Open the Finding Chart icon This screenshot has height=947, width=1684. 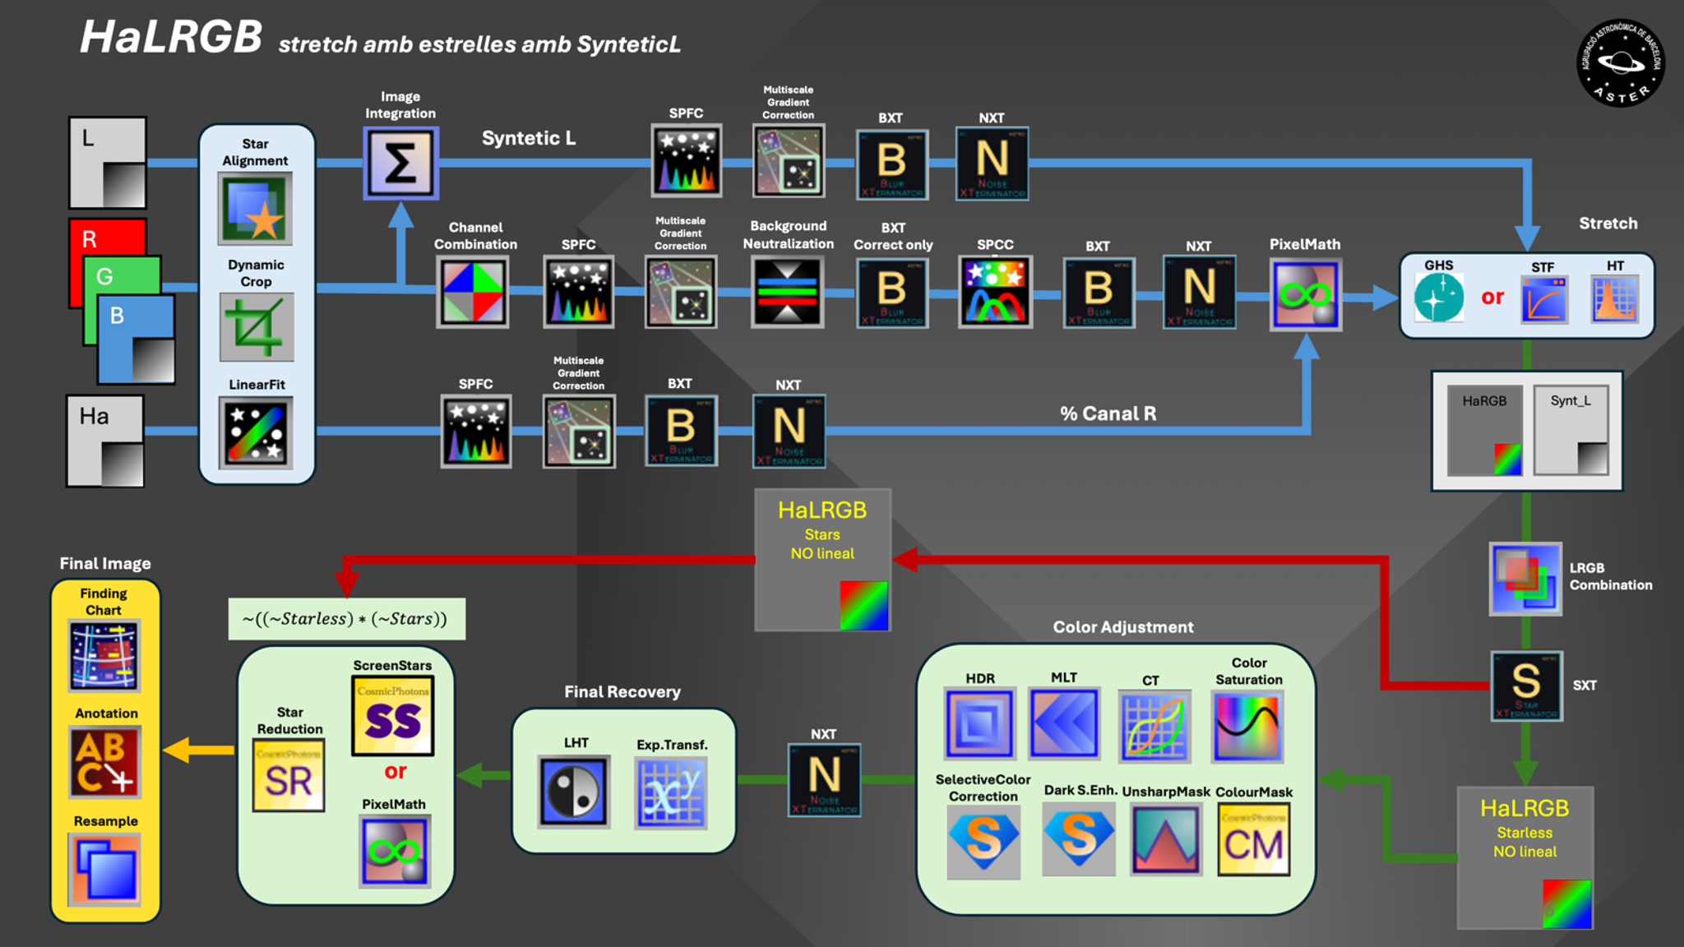click(x=104, y=656)
